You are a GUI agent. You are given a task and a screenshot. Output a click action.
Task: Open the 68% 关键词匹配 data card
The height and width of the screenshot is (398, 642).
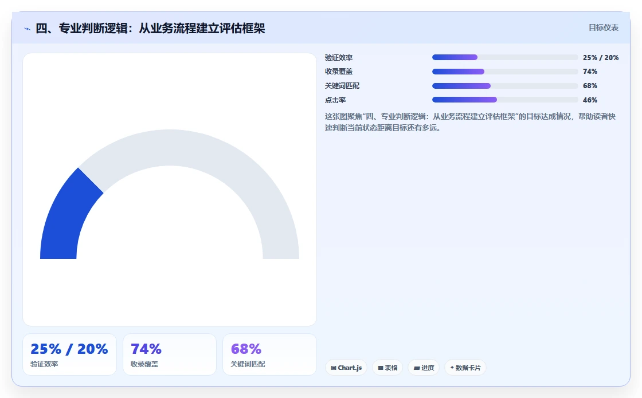pyautogui.click(x=269, y=354)
